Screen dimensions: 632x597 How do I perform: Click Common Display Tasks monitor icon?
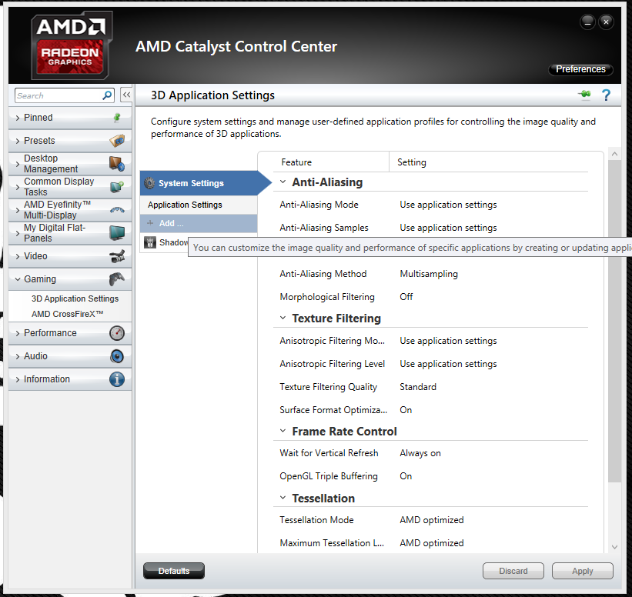(x=117, y=186)
